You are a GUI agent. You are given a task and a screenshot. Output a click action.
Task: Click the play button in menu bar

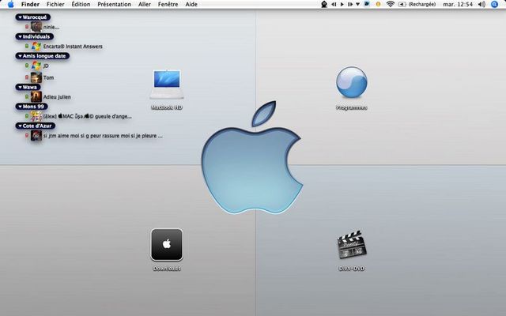tap(342, 4)
